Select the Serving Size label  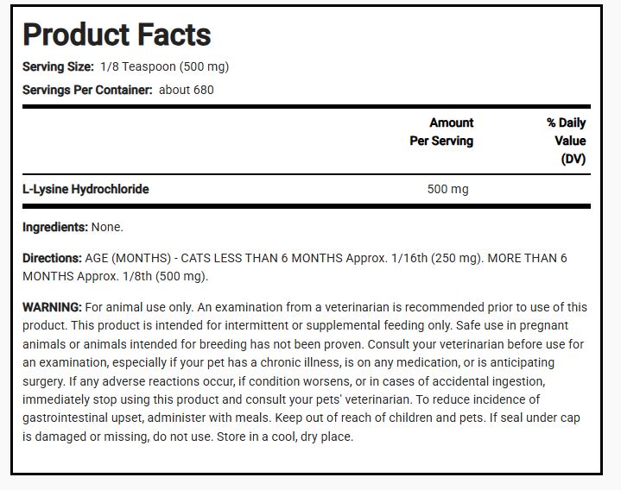(x=58, y=66)
